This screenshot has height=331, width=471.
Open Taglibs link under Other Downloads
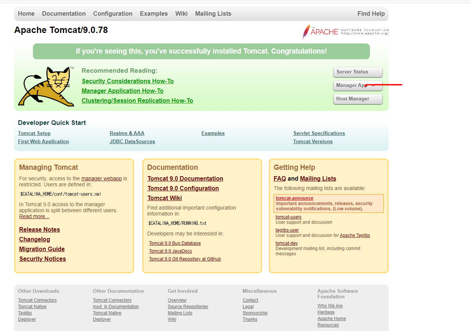25,313
